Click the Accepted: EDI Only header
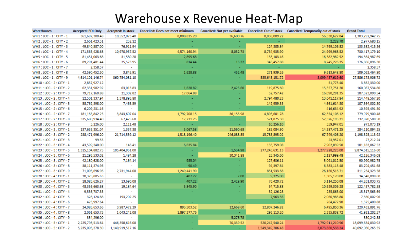 coord(88,31)
